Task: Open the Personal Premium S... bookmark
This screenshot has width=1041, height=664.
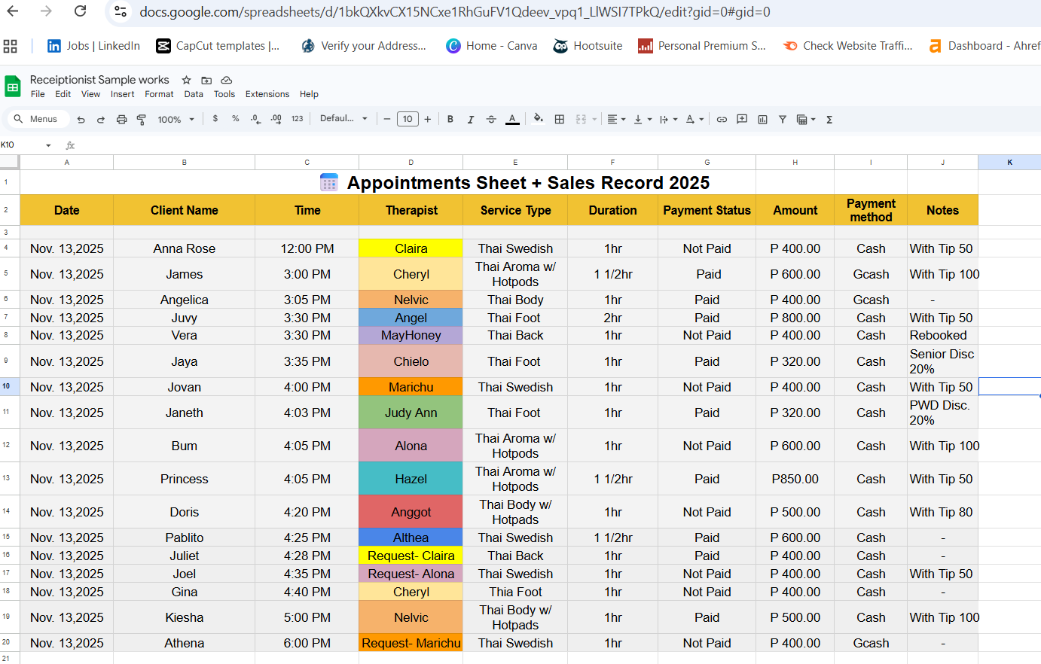Action: 702,46
